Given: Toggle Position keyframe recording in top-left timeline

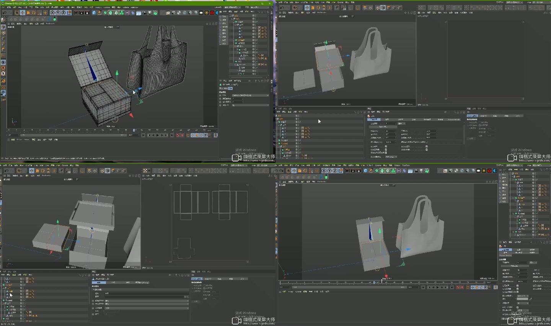Looking at the screenshot, I should tap(193, 135).
